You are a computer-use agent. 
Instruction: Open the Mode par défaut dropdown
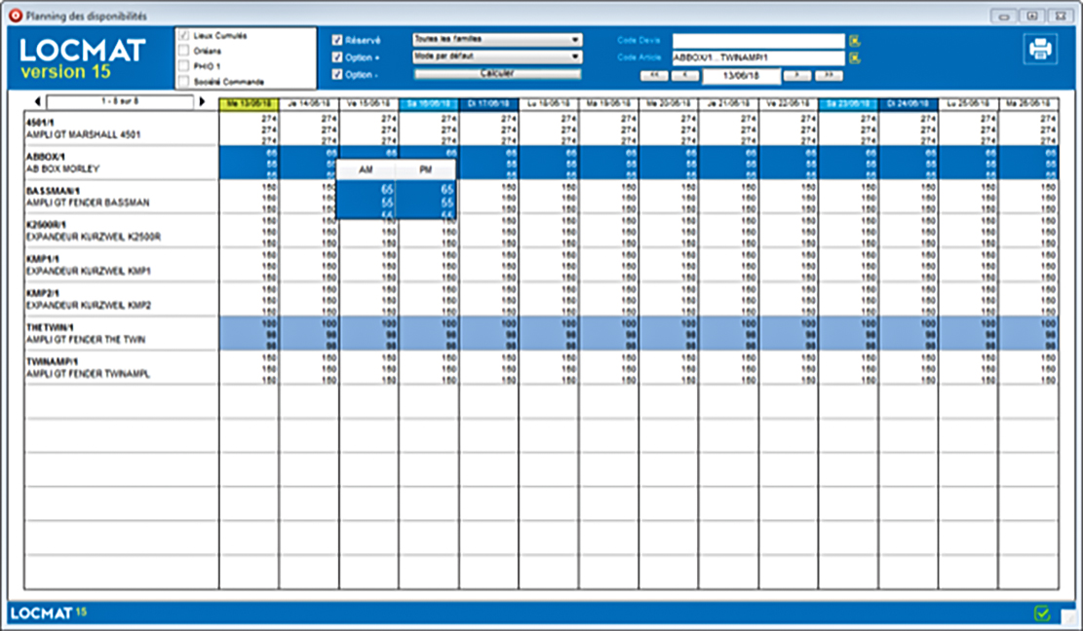click(x=497, y=56)
